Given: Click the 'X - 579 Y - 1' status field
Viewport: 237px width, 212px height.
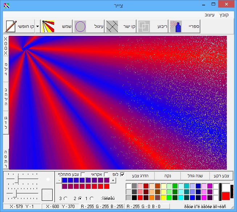Looking at the screenshot, I should [x=22, y=207].
